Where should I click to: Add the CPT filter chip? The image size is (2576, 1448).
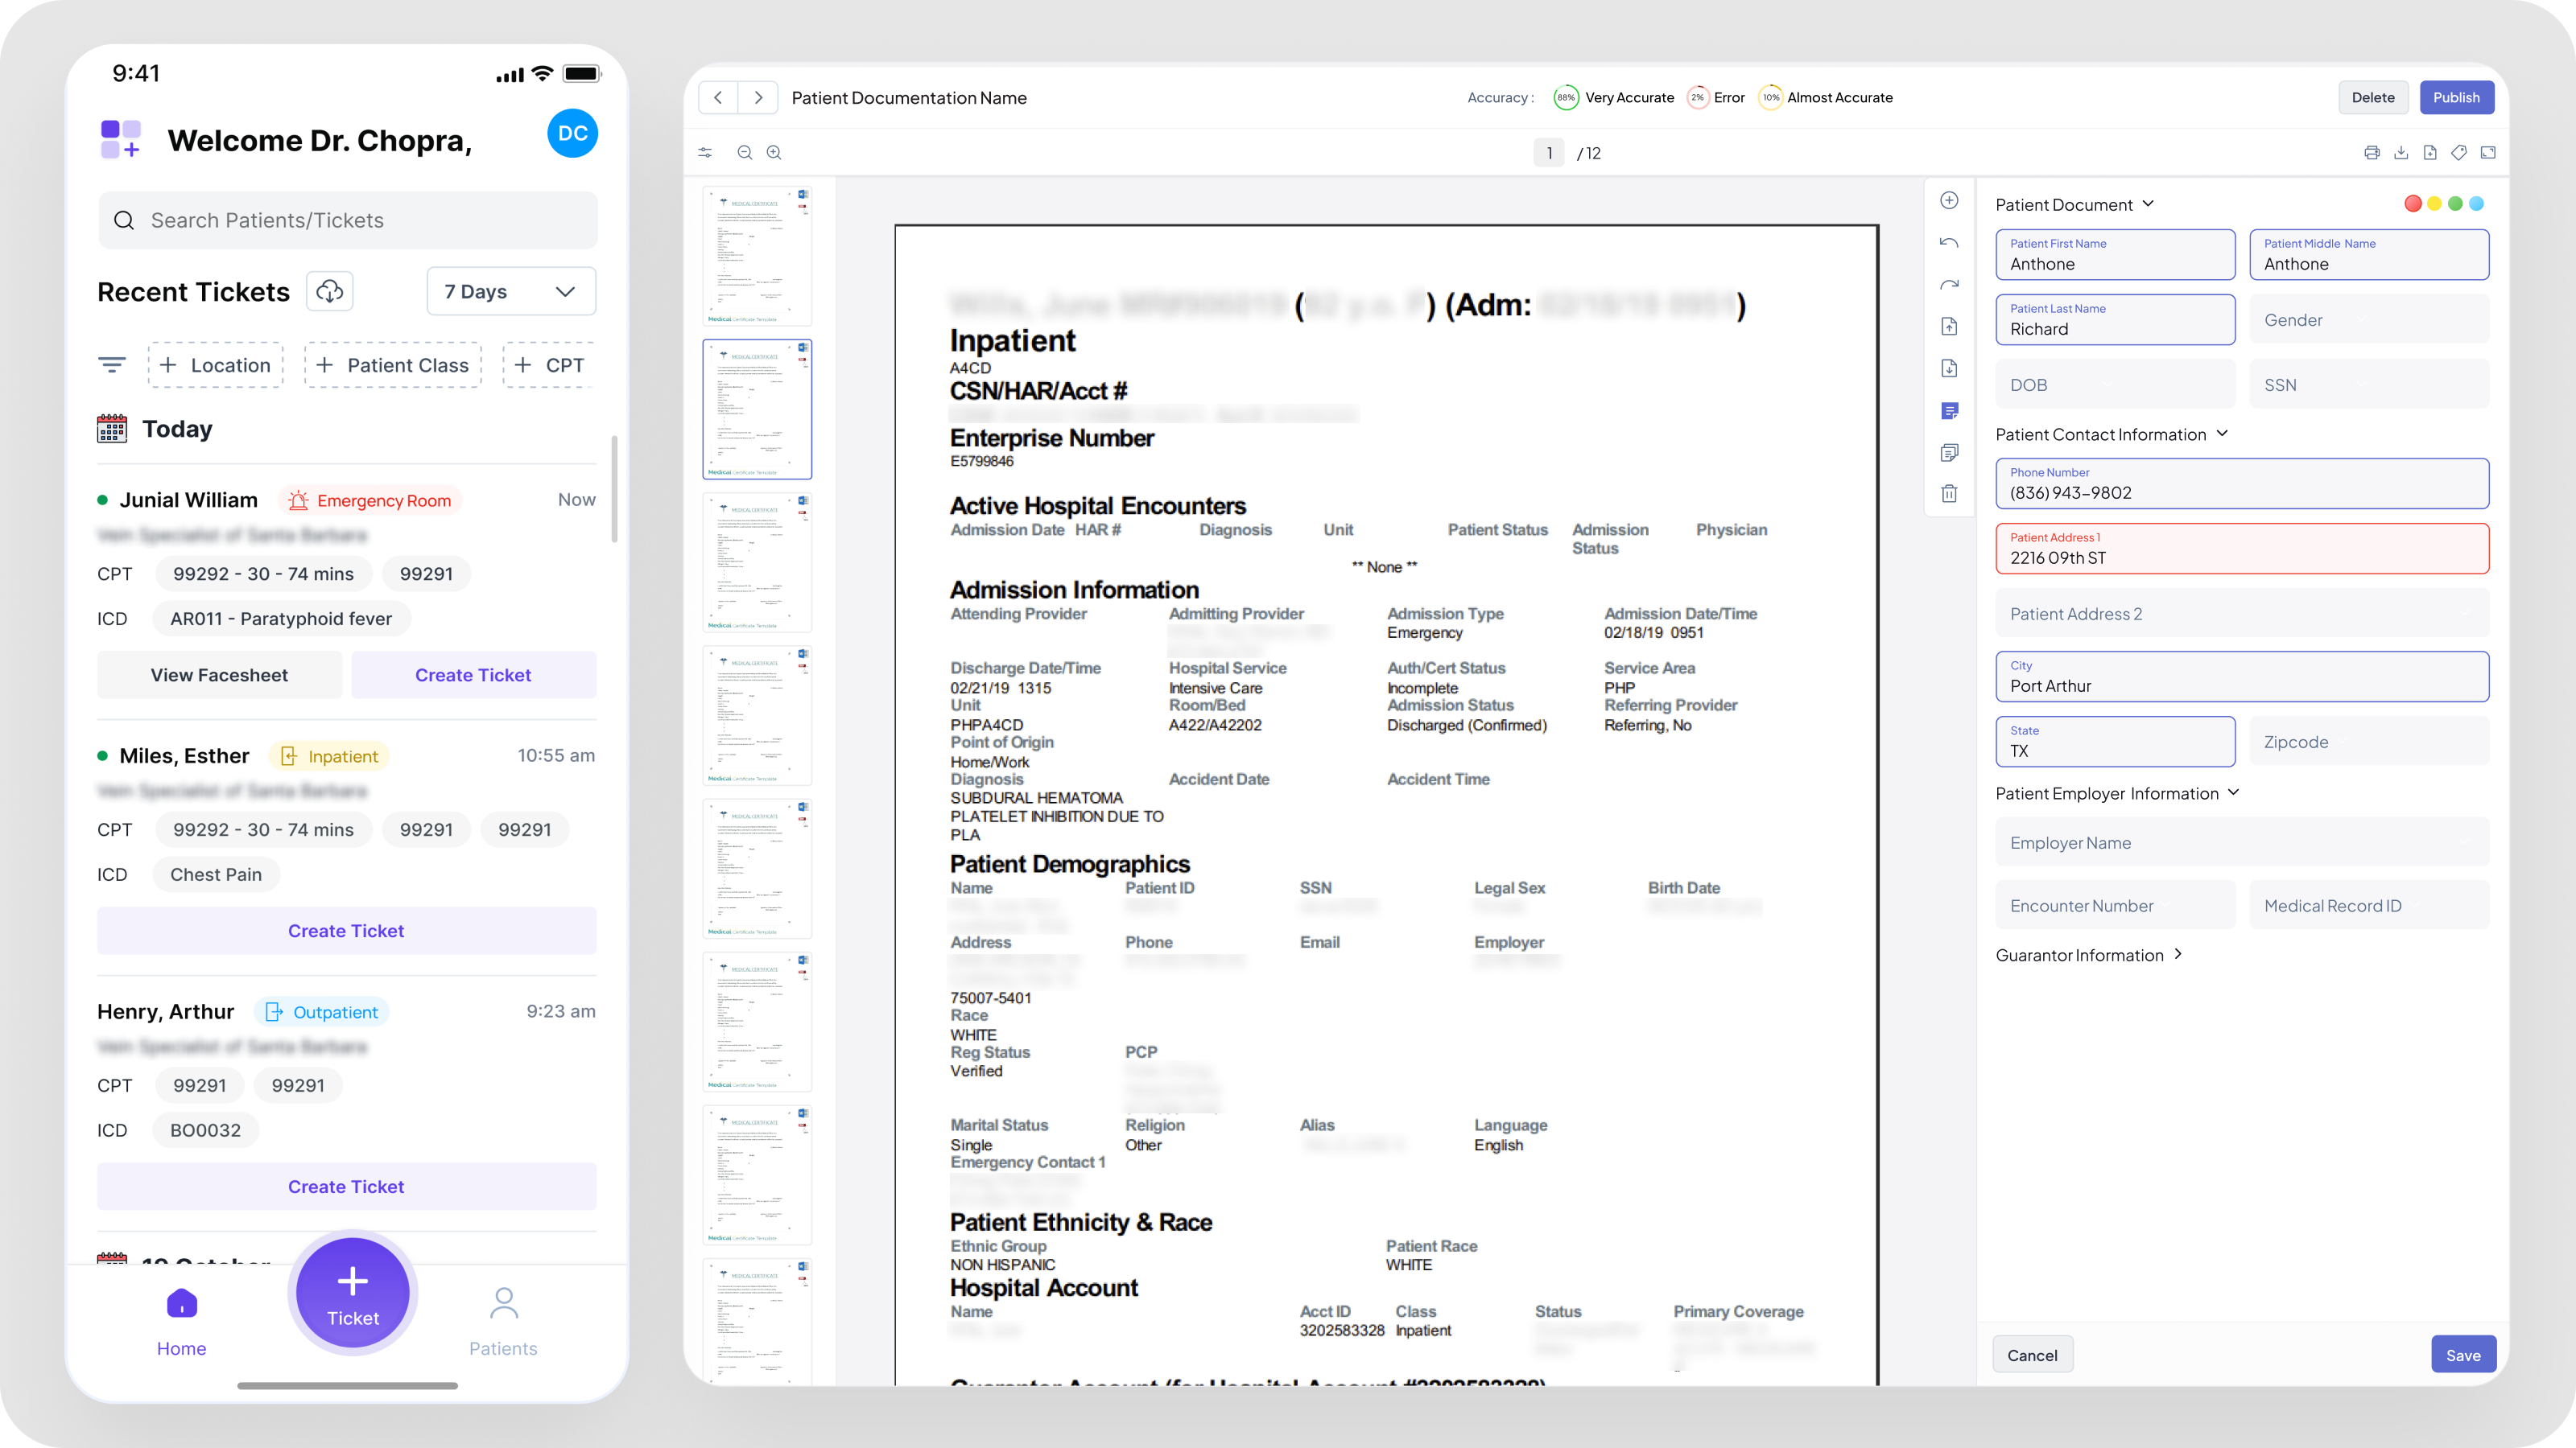[549, 366]
